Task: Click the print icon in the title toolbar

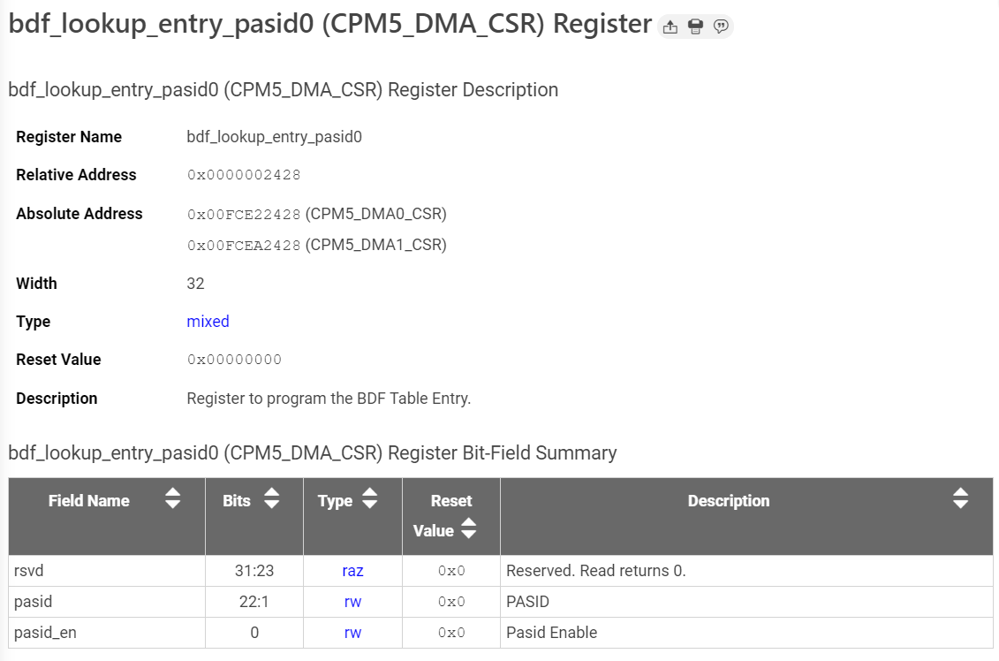Action: pyautogui.click(x=695, y=27)
